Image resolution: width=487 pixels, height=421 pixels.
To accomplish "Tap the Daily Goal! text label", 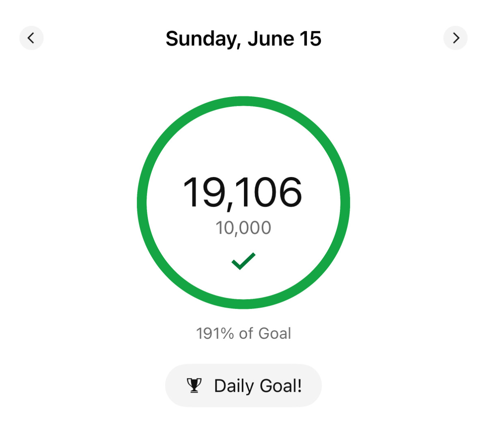I will point(258,386).
